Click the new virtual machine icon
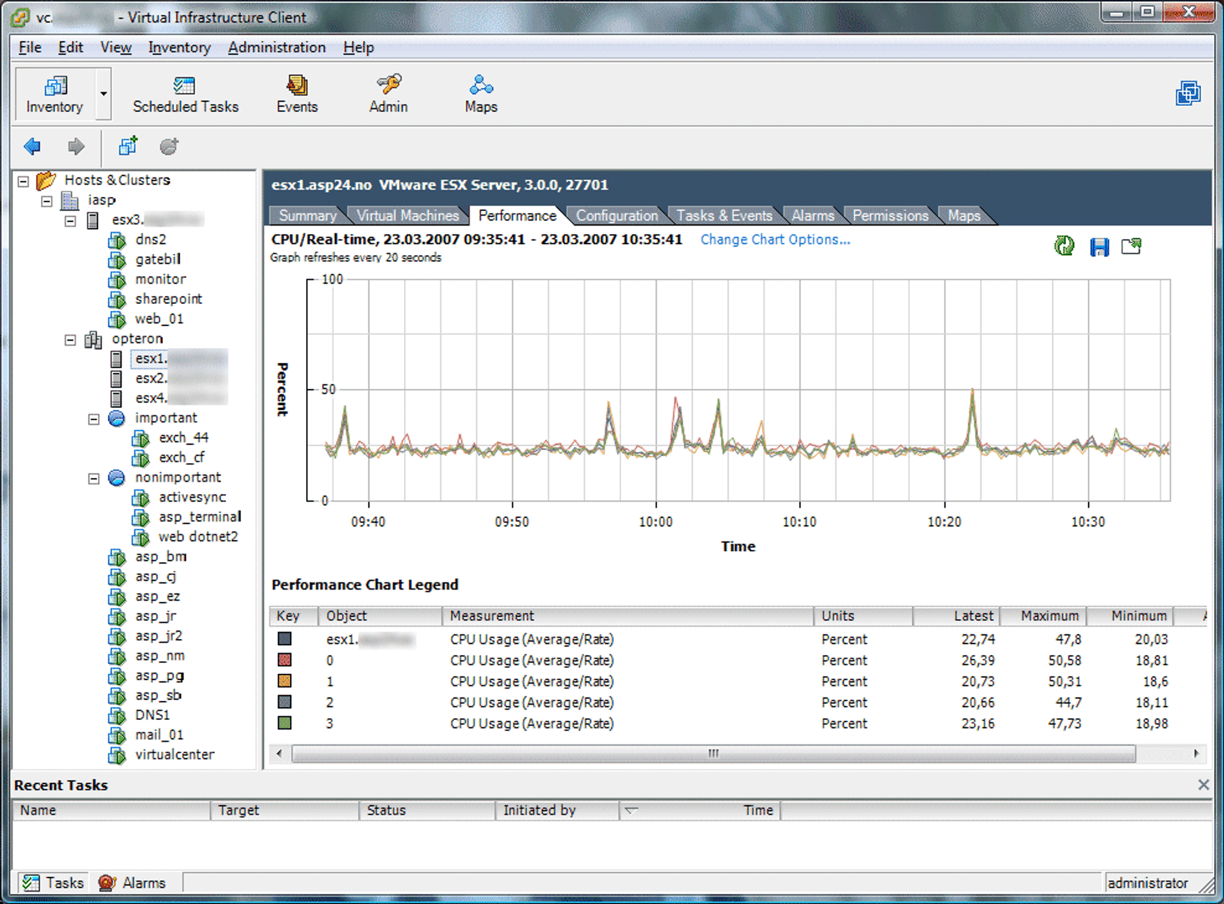 coord(128,146)
